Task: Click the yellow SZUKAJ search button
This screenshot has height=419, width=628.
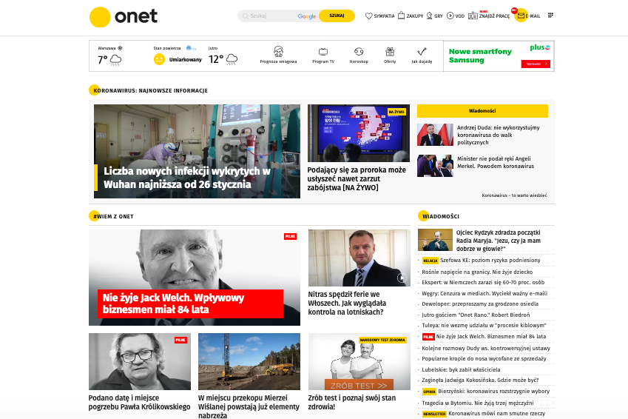Action: 337,16
